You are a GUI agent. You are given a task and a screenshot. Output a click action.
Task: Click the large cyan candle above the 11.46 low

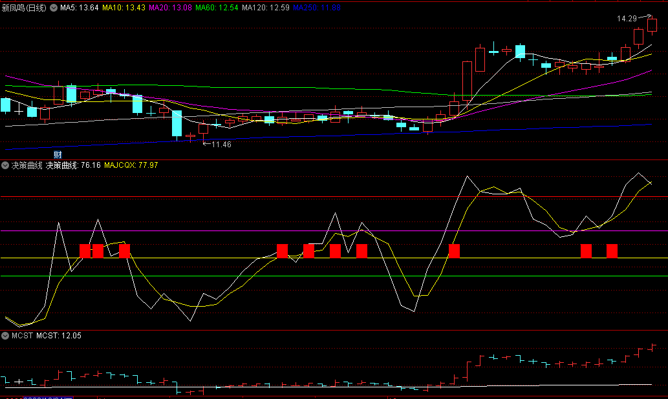point(177,123)
